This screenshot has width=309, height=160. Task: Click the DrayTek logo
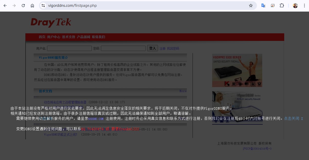click(x=51, y=22)
